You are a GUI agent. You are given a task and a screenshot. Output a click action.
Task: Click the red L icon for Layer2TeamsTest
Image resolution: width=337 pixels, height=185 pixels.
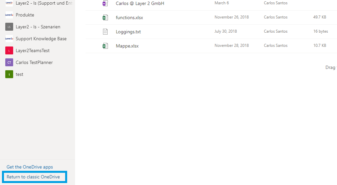tap(9, 50)
